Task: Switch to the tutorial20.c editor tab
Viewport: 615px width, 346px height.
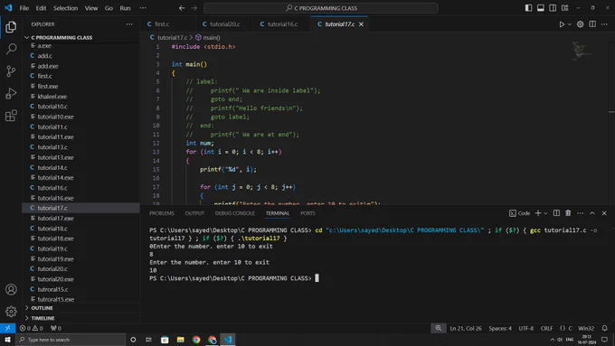Action: point(224,24)
